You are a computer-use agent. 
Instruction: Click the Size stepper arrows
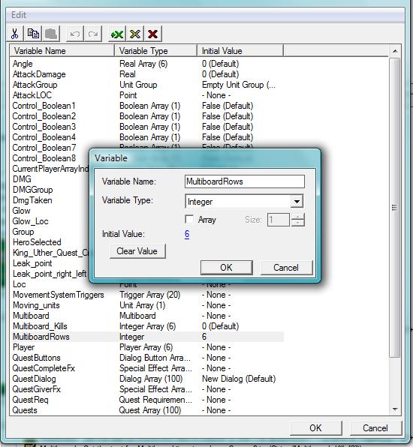[x=298, y=220]
